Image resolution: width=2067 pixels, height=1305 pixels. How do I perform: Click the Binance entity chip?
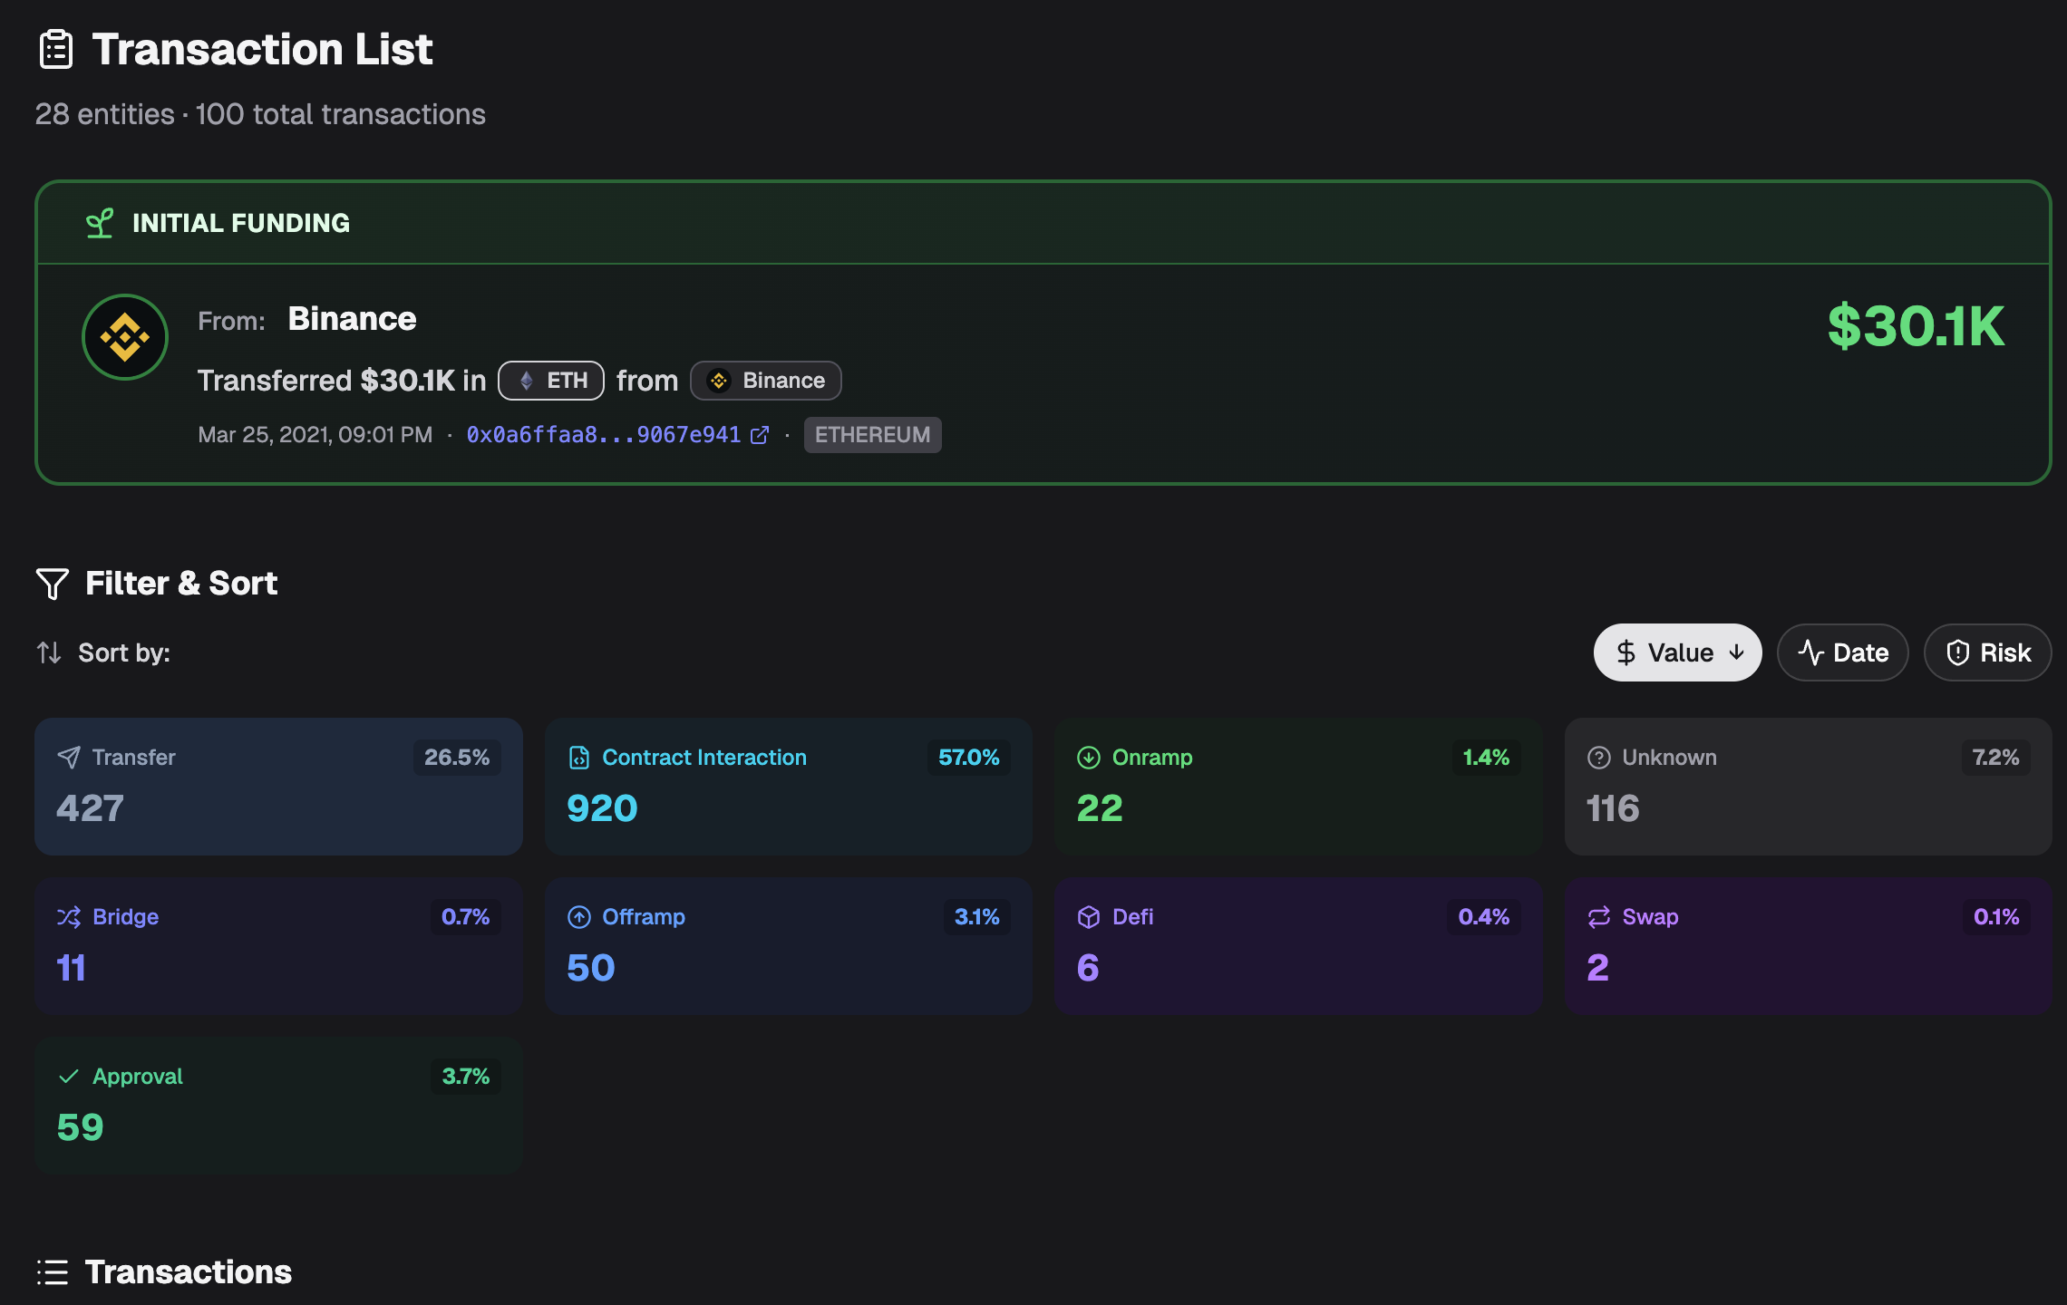766,381
